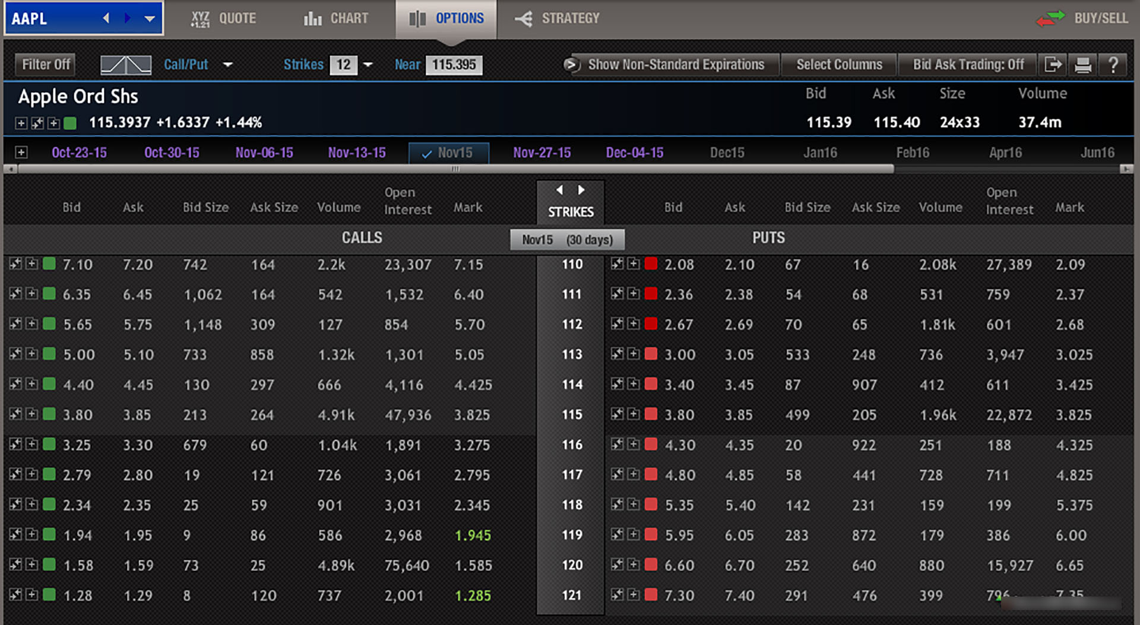Image resolution: width=1140 pixels, height=625 pixels.
Task: Toggle Bid Ask Trading: Off
Action: [x=968, y=64]
